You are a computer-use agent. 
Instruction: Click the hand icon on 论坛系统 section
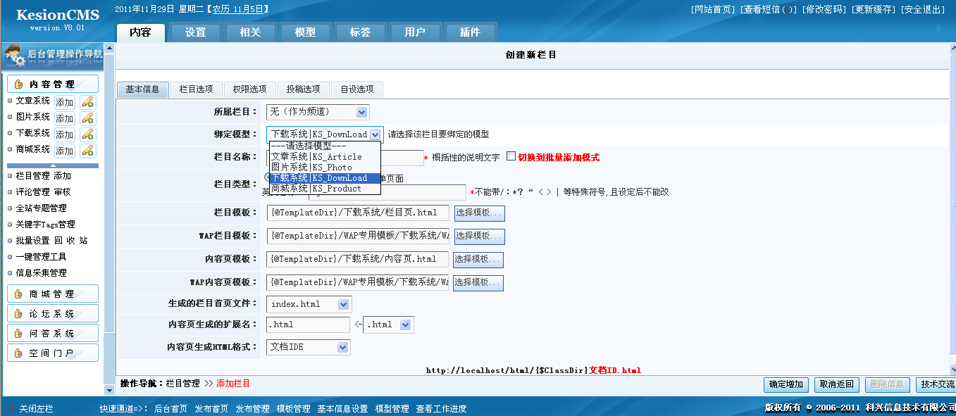tap(18, 314)
